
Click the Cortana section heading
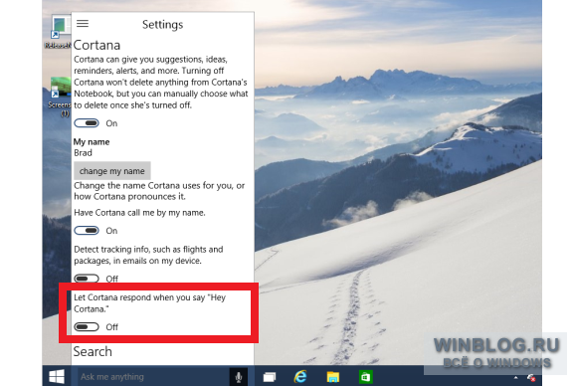tap(96, 45)
